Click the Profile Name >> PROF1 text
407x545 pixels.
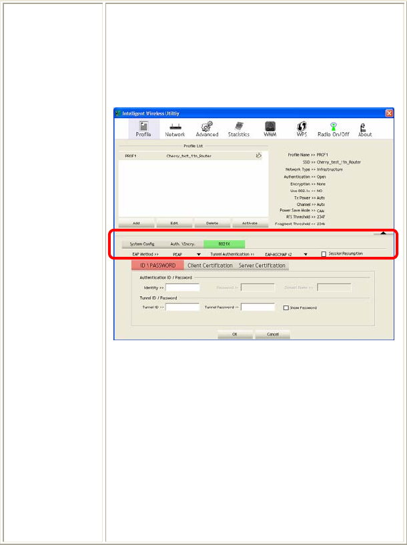[x=308, y=155]
